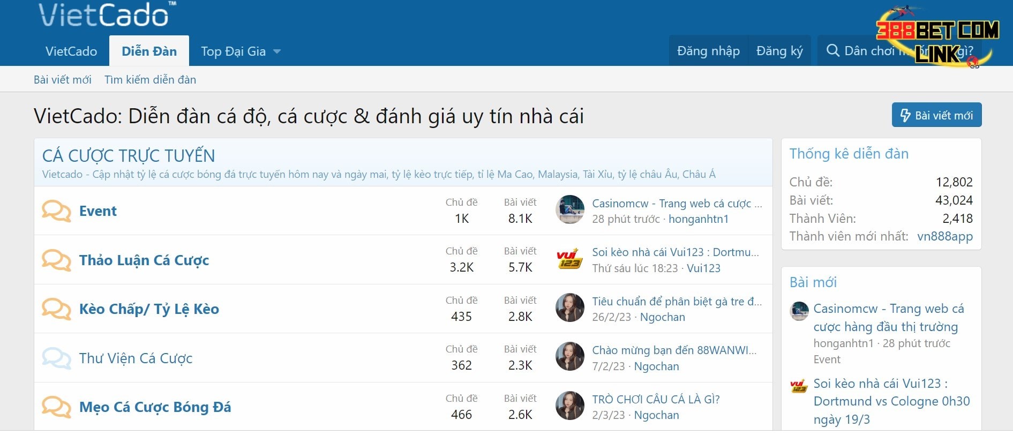Click the 12,802 Chủ đề count
Screen dimensions: 1013x435
954,182
